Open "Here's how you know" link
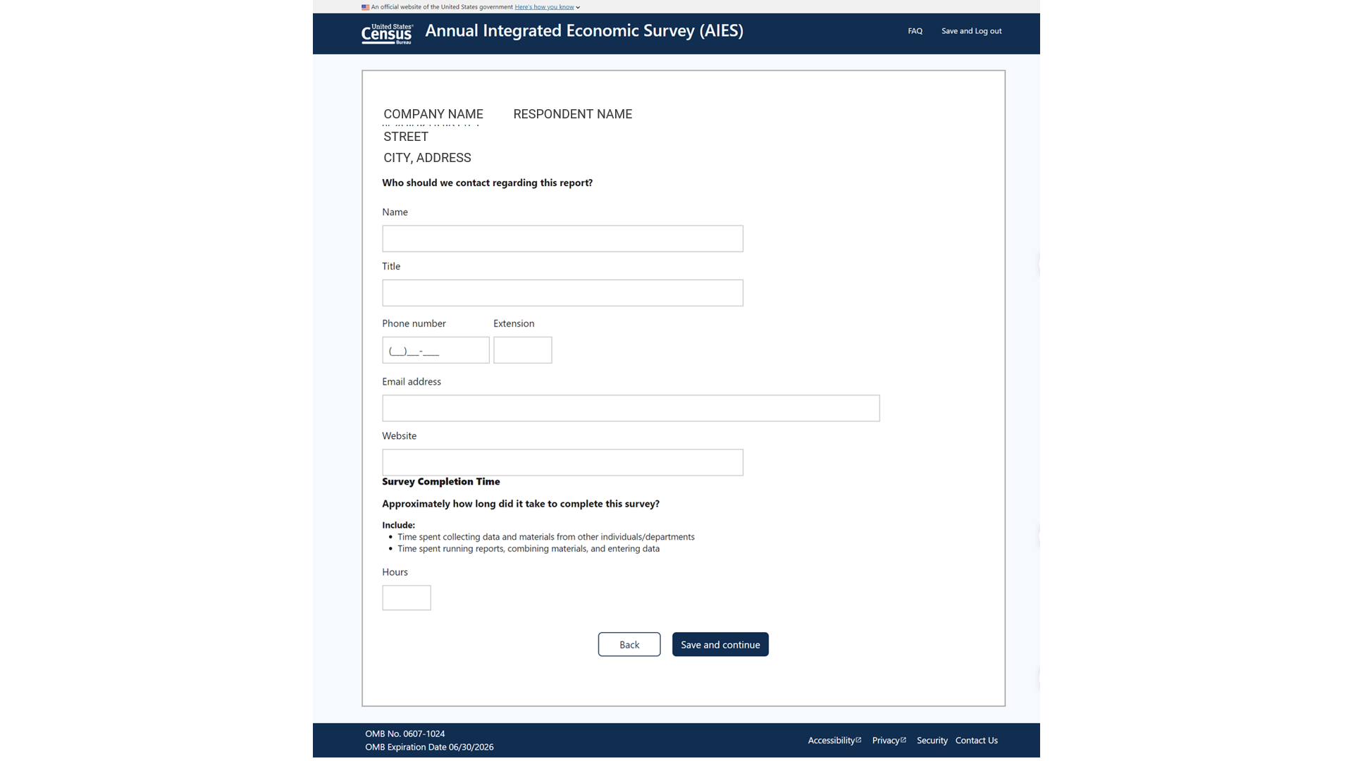The width and height of the screenshot is (1353, 761). click(x=544, y=7)
